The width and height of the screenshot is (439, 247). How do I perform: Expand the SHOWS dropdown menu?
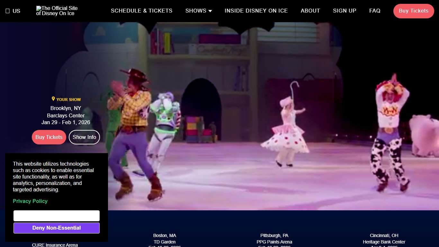point(198,11)
